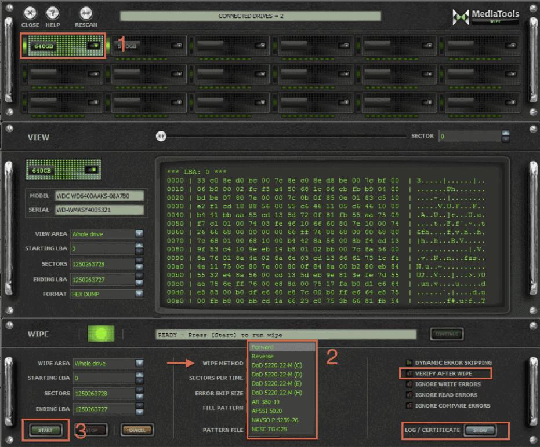Select the 640GB drive in first bay

[x=63, y=46]
